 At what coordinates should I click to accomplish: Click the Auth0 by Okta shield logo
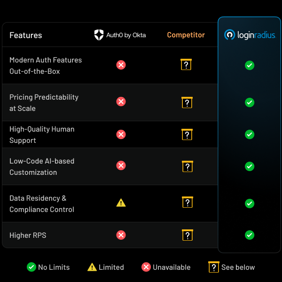pyautogui.click(x=99, y=35)
